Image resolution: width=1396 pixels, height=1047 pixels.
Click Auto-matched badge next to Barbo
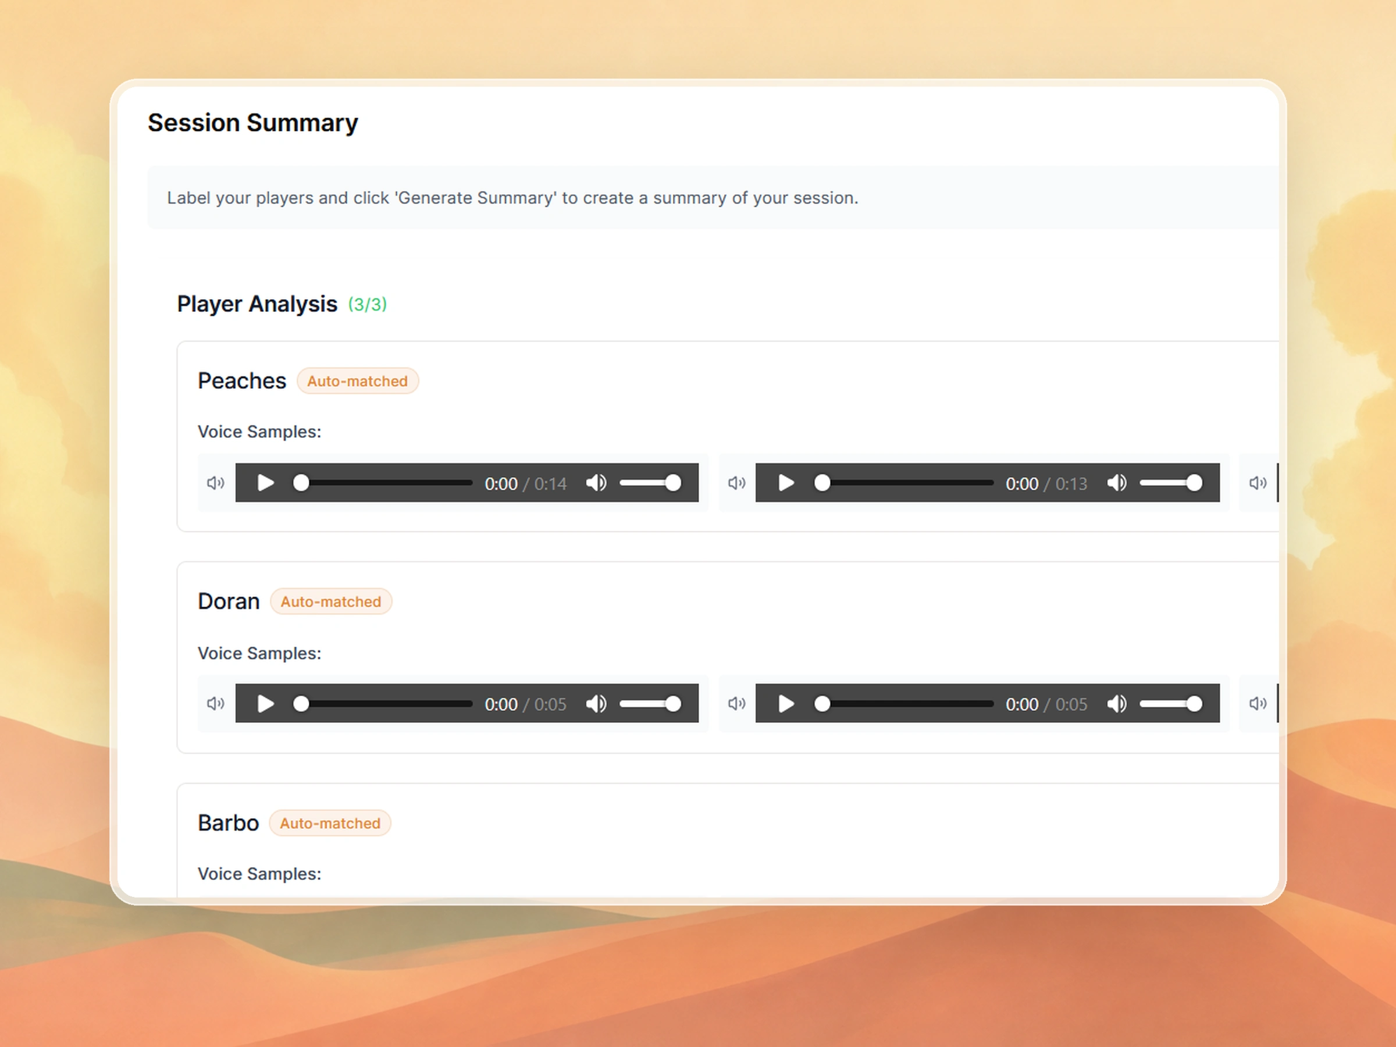tap(330, 824)
